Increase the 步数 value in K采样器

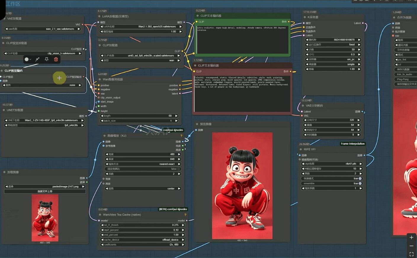pos(359,50)
